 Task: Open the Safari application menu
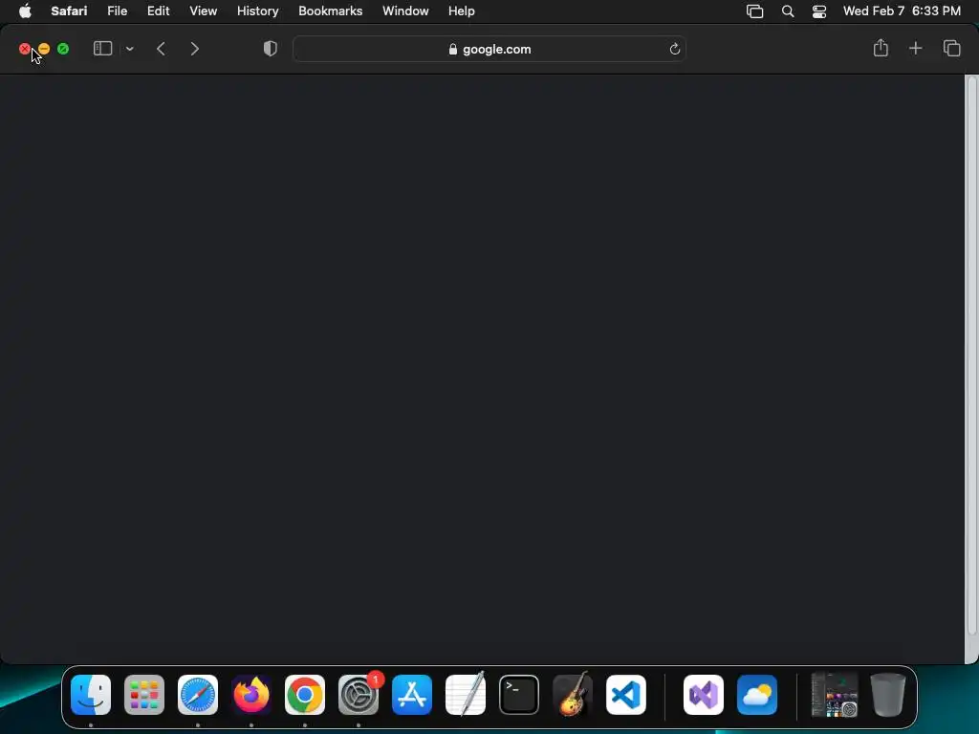[69, 11]
